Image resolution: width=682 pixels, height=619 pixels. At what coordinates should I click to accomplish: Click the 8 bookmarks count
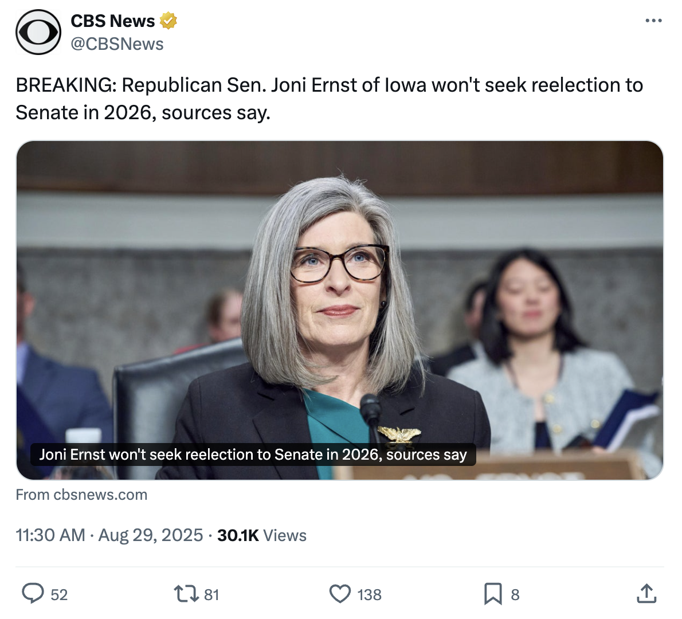pyautogui.click(x=515, y=595)
